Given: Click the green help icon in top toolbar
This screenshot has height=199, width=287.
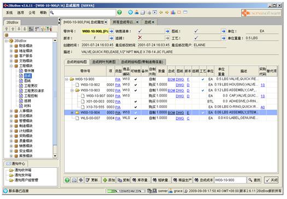Looking at the screenshot, I should coord(119,12).
